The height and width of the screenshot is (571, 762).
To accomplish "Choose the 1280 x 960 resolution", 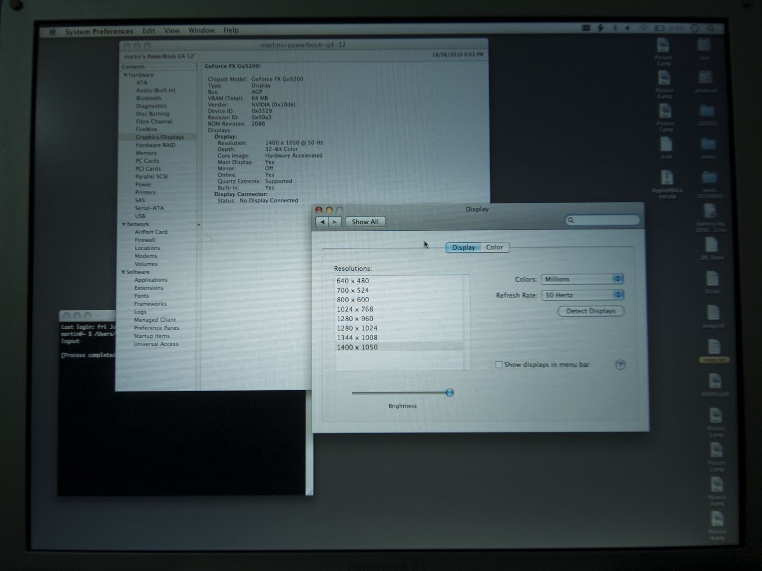I will point(399,319).
